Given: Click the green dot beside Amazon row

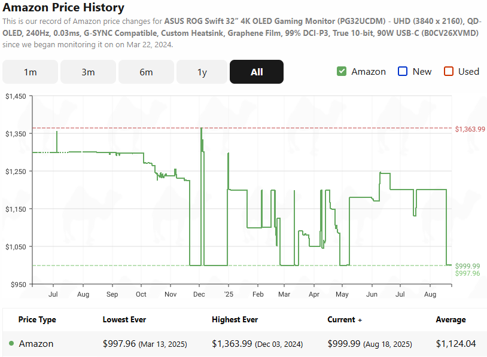Looking at the screenshot, I should (x=11, y=343).
